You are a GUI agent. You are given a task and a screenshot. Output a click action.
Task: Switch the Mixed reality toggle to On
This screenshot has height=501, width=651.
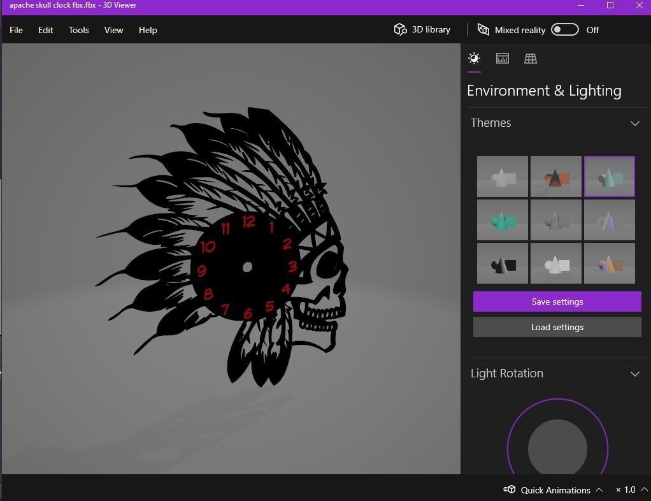(564, 29)
